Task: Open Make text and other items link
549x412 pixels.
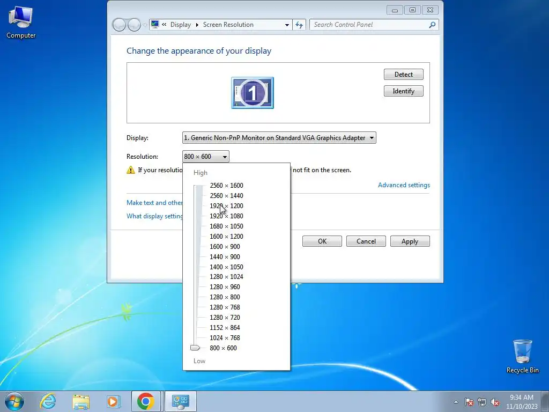Action: tap(154, 202)
